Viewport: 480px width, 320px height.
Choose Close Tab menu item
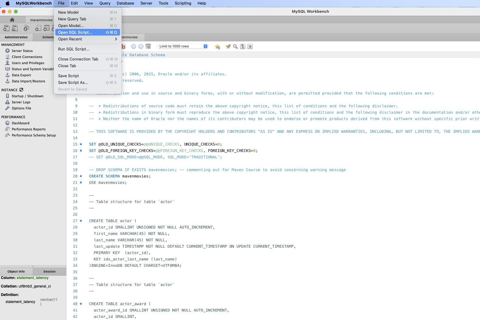coord(88,66)
